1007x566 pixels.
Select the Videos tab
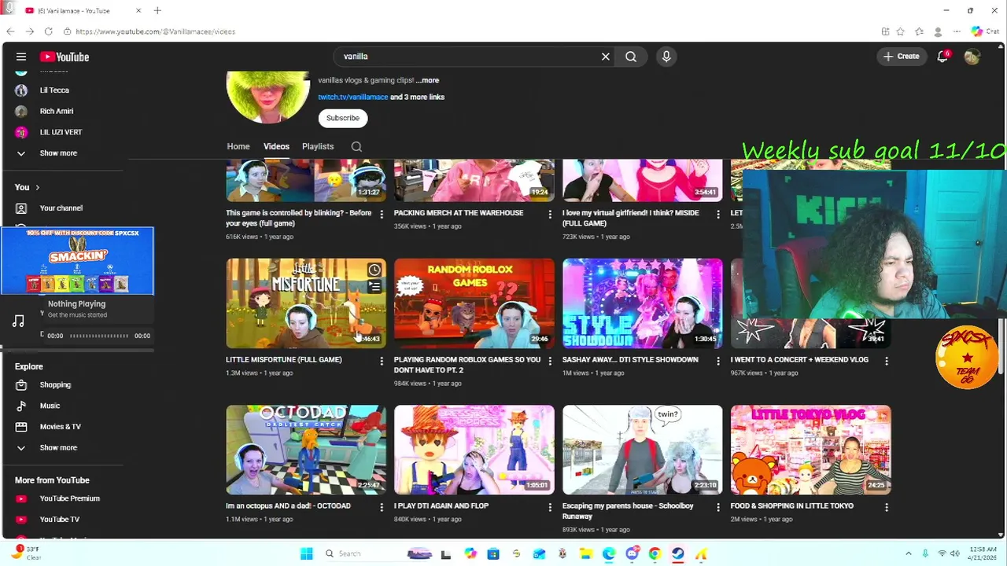tap(276, 146)
